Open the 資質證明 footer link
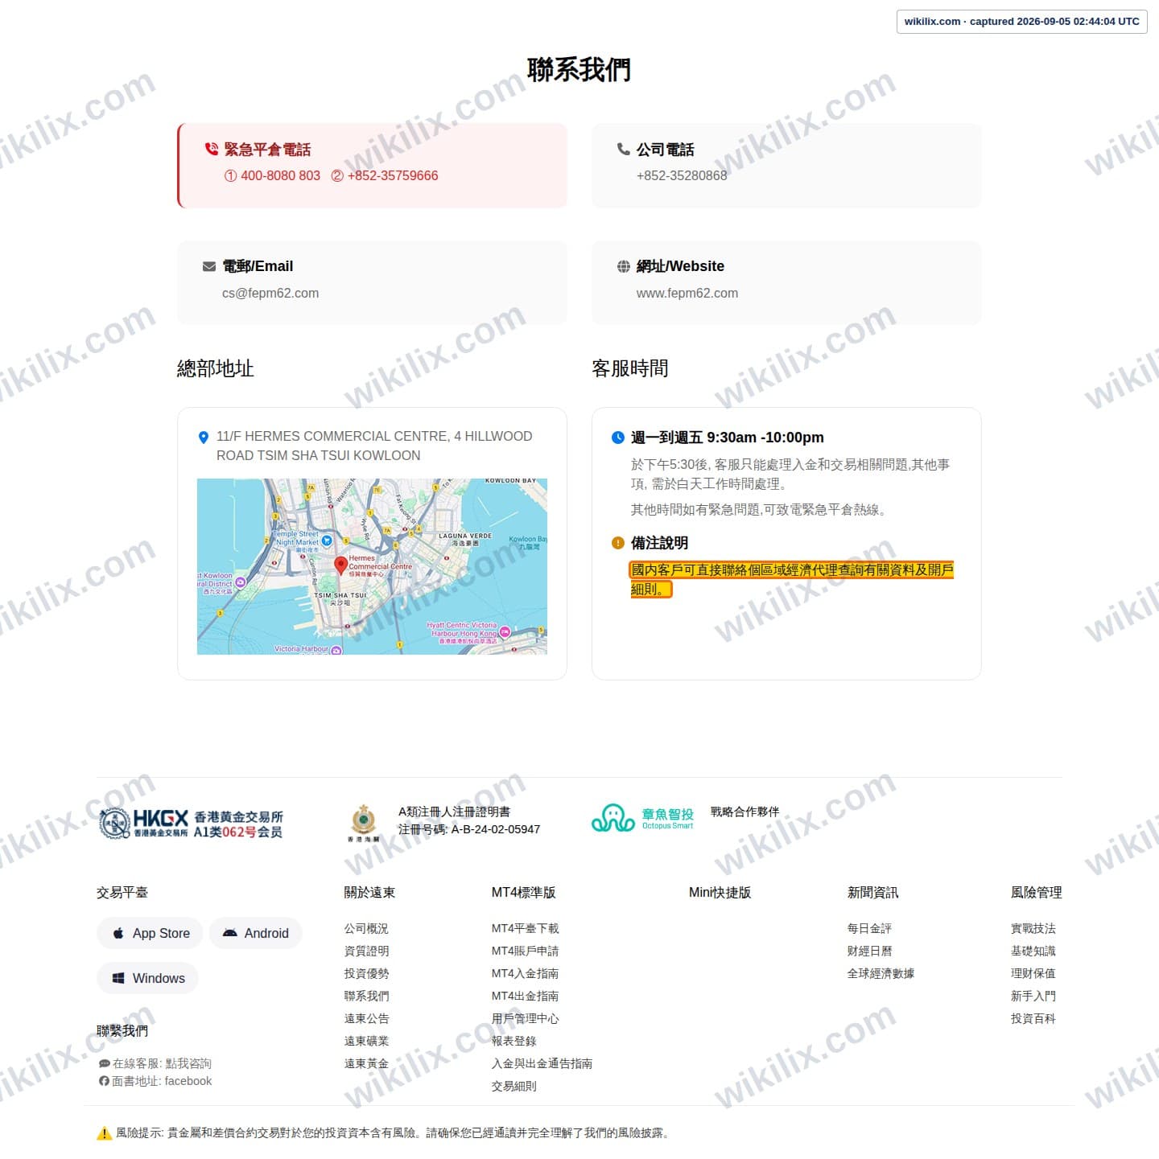1159x1159 pixels. [366, 951]
